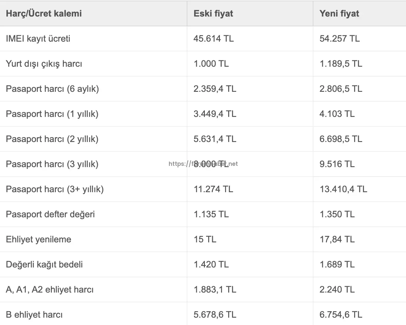Viewport: 406px width, 325px height.
Task: Select the "IMEI kayıt ücreti" row label
Action: (x=38, y=39)
